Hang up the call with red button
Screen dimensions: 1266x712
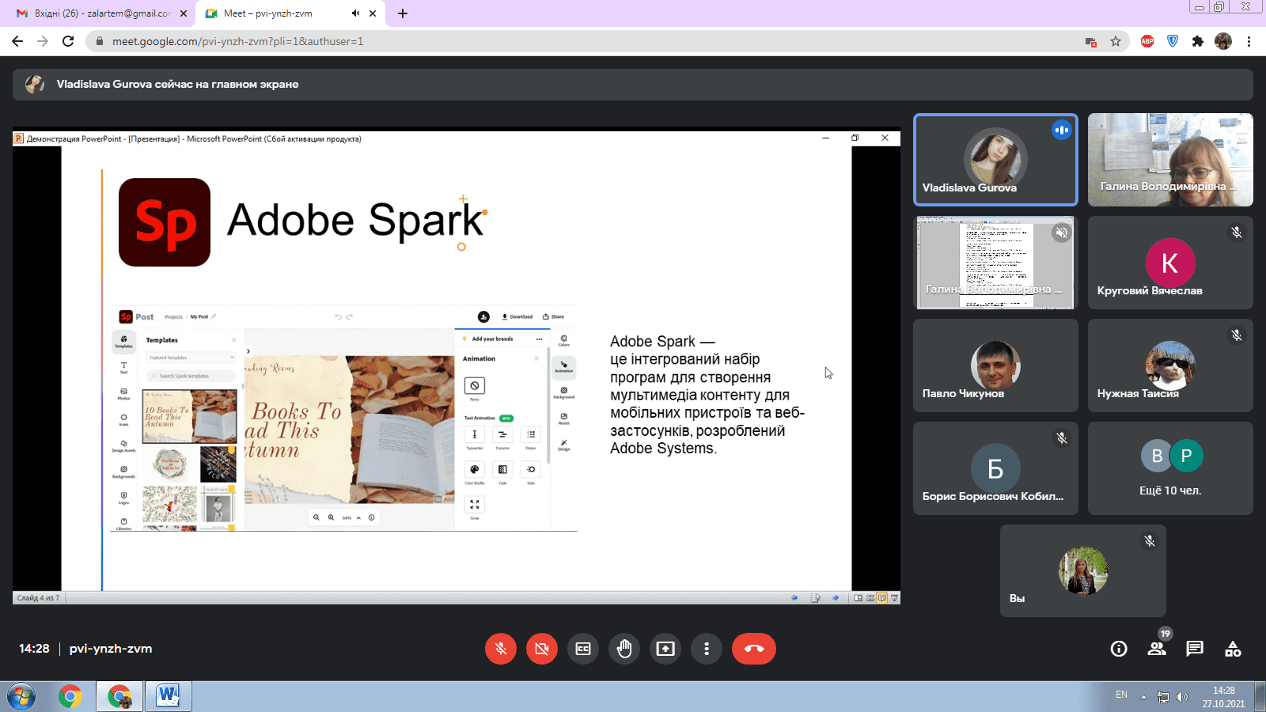[754, 649]
